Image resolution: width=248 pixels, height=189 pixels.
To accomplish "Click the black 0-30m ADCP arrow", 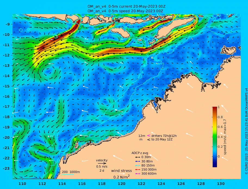I will coord(138,157).
